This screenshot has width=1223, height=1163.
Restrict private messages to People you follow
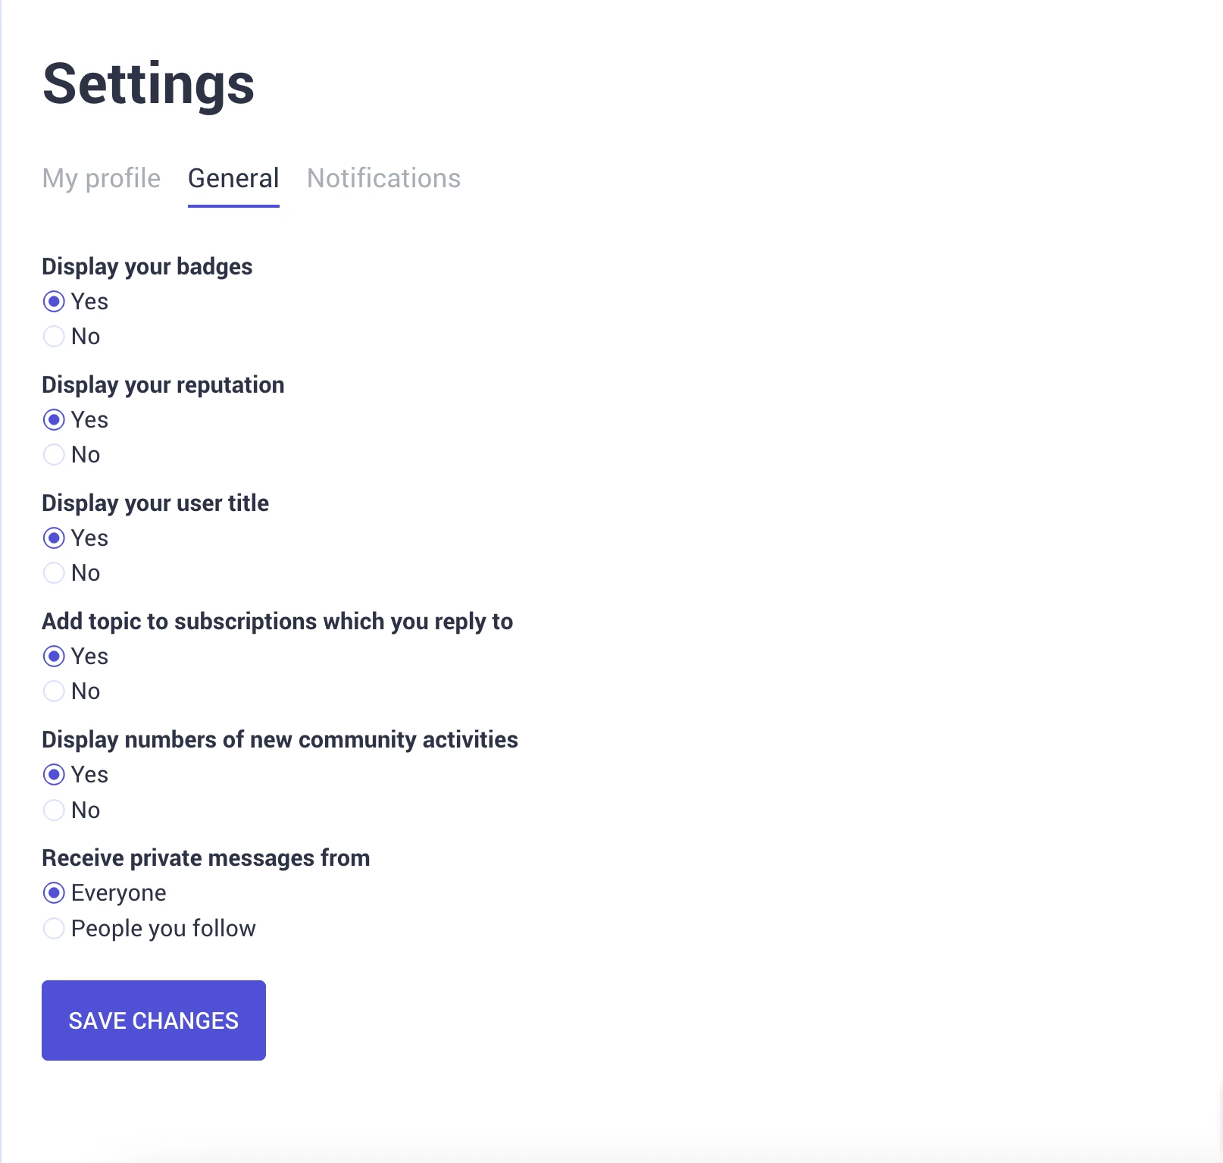click(54, 929)
